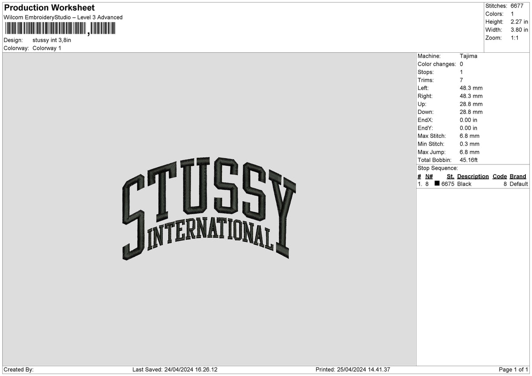532x376 pixels.
Task: Click the 'Stop Sequence:' heading
Action: pyautogui.click(x=438, y=168)
